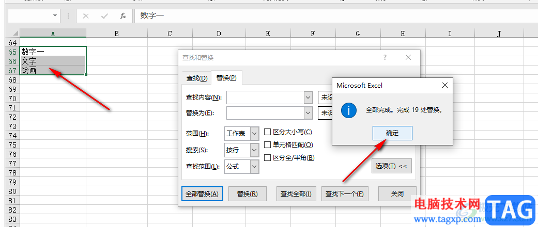Select row 80 header
The height and width of the screenshot is (227, 538).
(12, 191)
